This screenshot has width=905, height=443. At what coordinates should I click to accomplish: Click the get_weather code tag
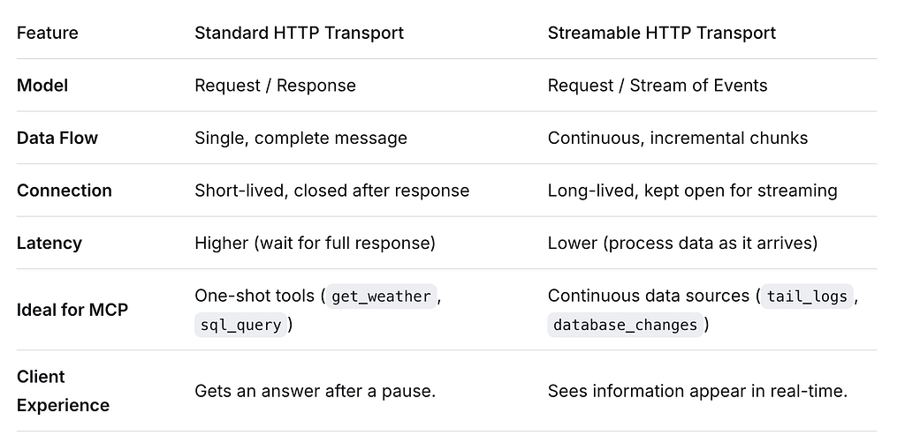pos(382,297)
